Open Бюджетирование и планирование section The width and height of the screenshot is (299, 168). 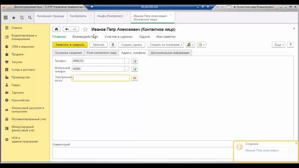point(25,37)
